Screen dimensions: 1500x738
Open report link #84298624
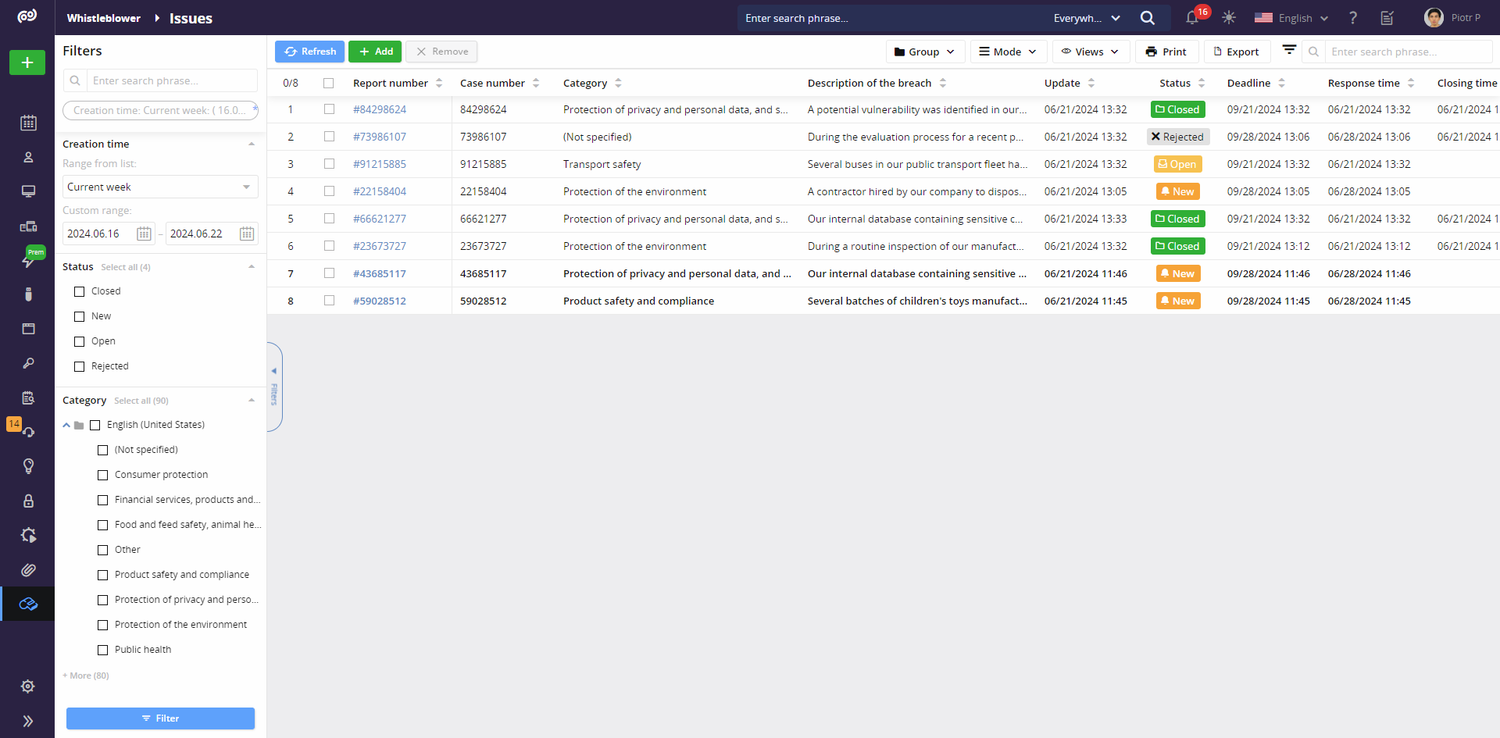tap(380, 109)
